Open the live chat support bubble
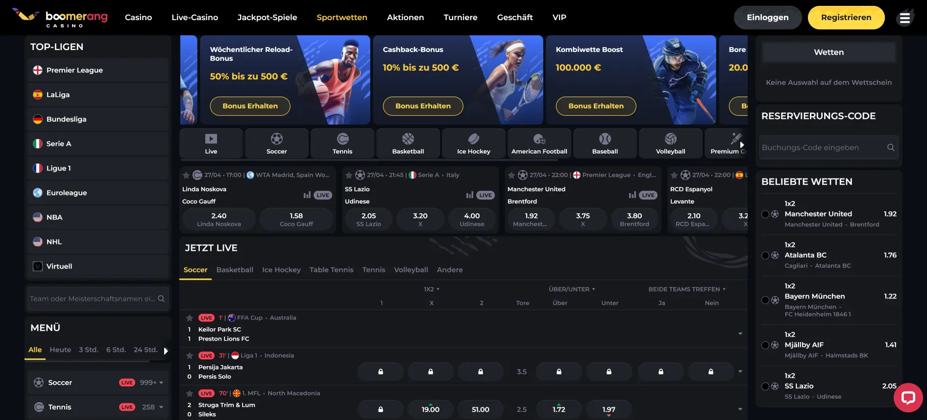Screen dimensions: 927x420 click(x=908, y=397)
